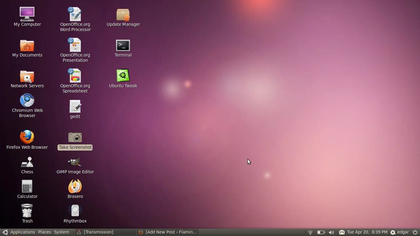This screenshot has height=236, width=420.
Task: Launch Chromium Web Browser icon
Action: pos(27,100)
